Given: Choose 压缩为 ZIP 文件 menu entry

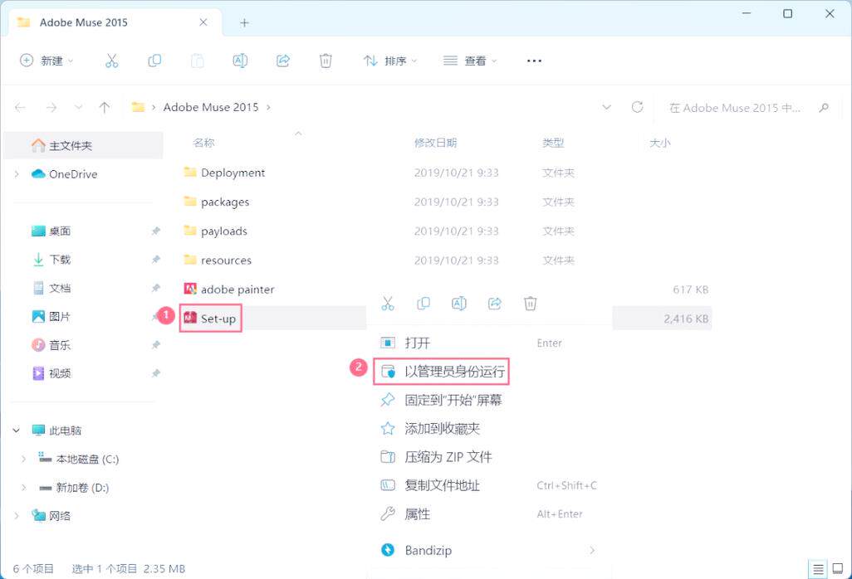Looking at the screenshot, I should (488, 457).
